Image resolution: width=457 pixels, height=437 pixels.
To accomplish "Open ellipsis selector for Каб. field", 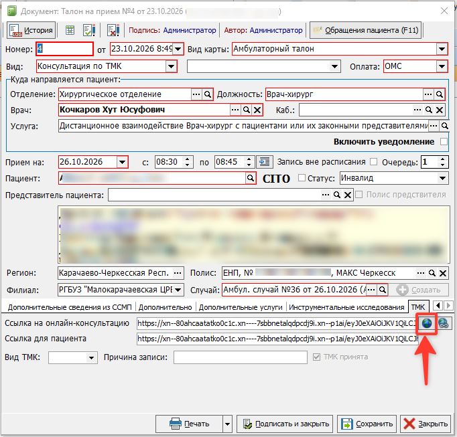I will pyautogui.click(x=417, y=110).
